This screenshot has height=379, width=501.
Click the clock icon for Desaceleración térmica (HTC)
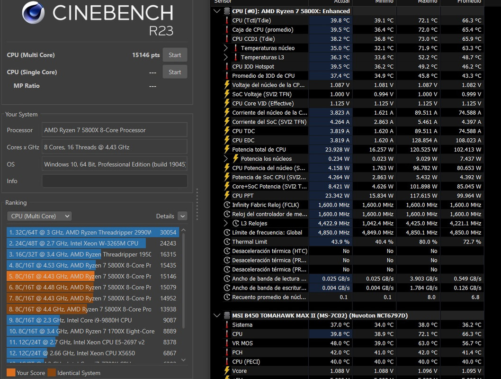(x=227, y=251)
